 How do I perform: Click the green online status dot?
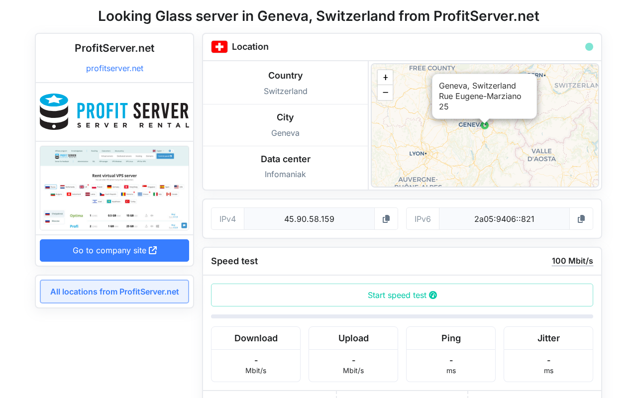coord(589,47)
